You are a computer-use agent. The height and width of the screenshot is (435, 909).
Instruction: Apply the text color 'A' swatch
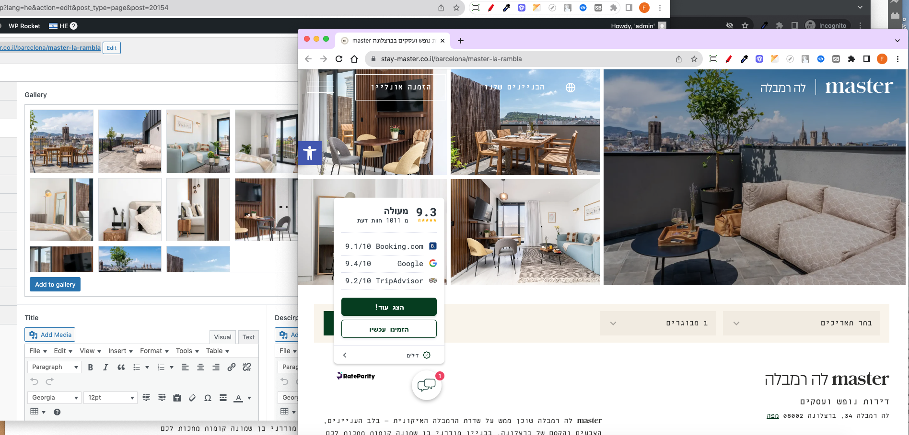point(238,398)
